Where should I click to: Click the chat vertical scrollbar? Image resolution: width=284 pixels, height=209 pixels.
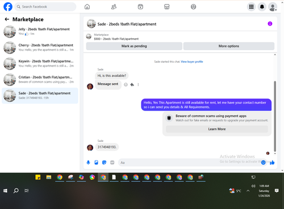pos(275,116)
